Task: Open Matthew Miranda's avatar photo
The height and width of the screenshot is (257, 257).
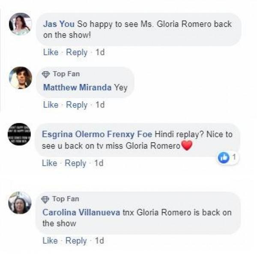Action: point(21,78)
